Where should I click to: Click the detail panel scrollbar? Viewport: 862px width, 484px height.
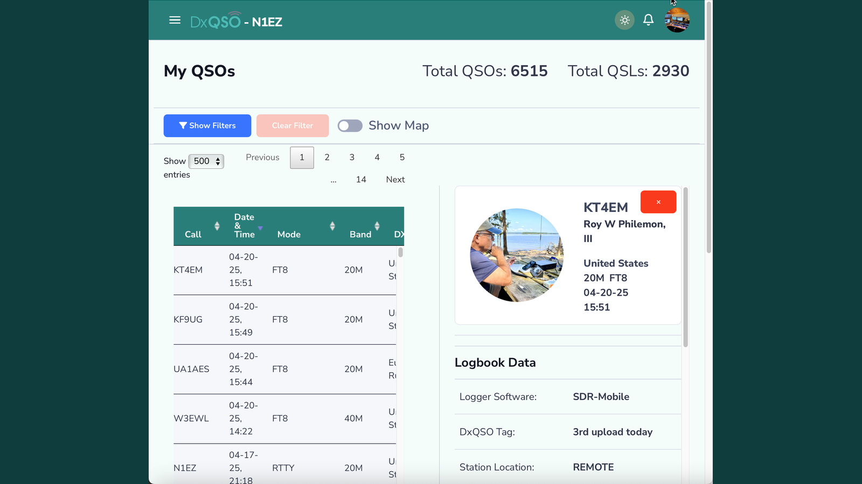pyautogui.click(x=686, y=267)
